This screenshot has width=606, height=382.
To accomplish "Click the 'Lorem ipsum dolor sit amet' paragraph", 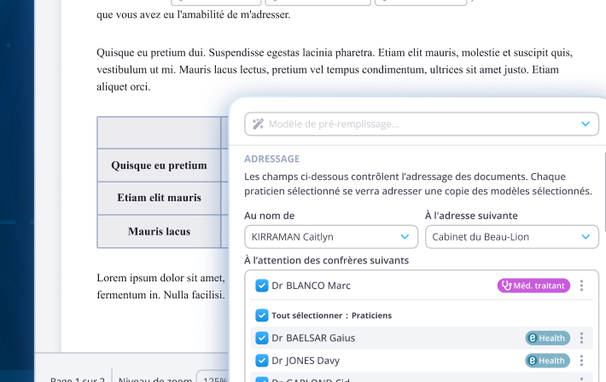I will coord(160,286).
